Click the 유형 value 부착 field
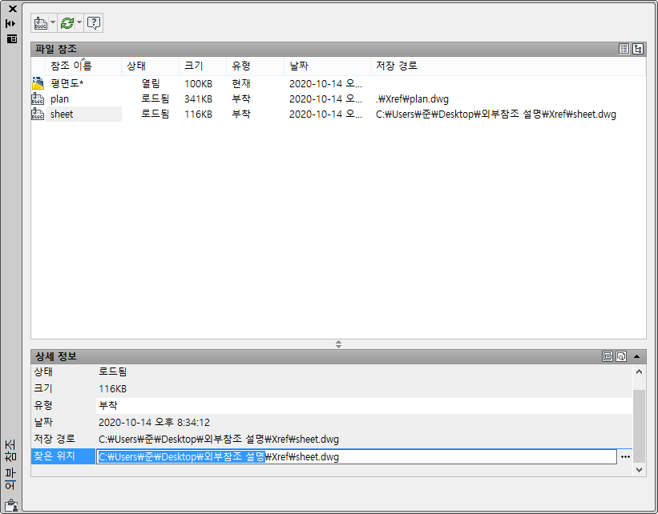Screen dimensions: 658x514 coord(364,405)
